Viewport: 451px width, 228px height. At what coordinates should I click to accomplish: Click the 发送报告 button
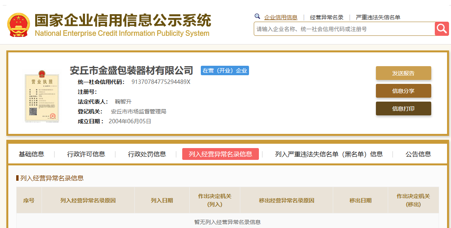pyautogui.click(x=404, y=73)
